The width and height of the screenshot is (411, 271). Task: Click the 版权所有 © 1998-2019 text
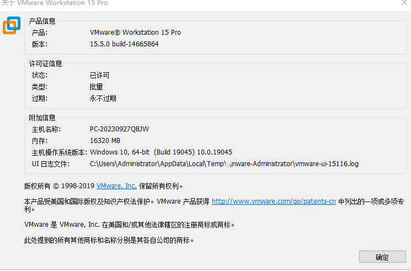pos(59,186)
